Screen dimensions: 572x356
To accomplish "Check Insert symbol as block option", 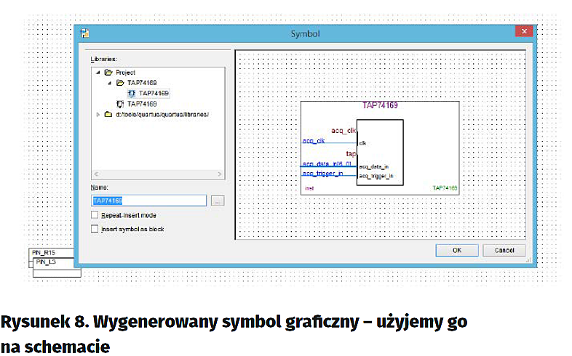I will click(95, 229).
